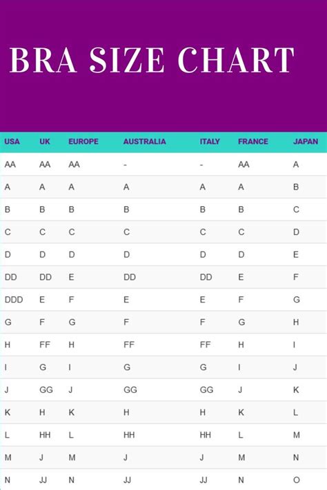The image size is (327, 490).
Task: Click the K cell in the JAPAN column
Action: click(x=296, y=389)
